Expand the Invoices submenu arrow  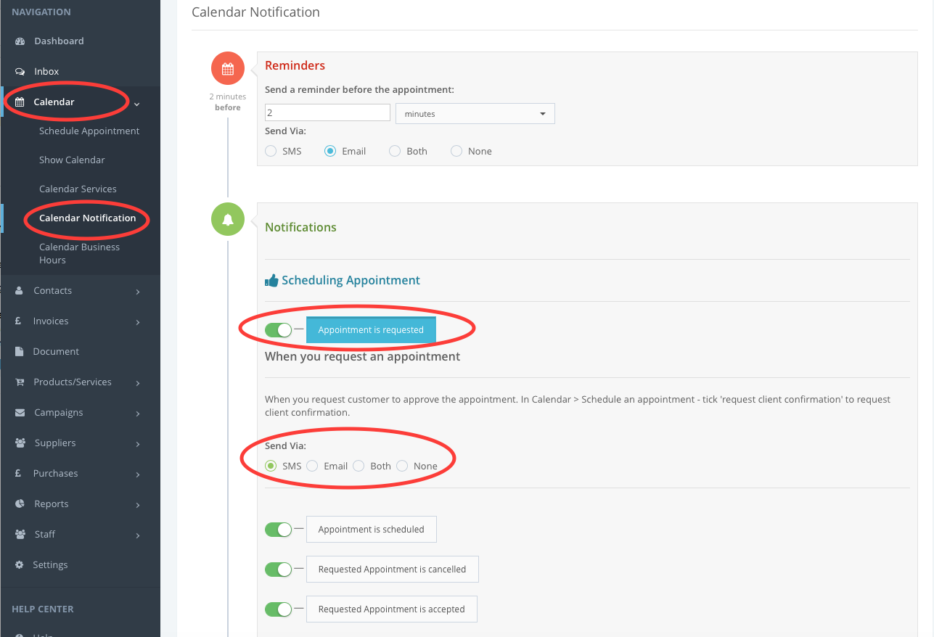coord(138,322)
